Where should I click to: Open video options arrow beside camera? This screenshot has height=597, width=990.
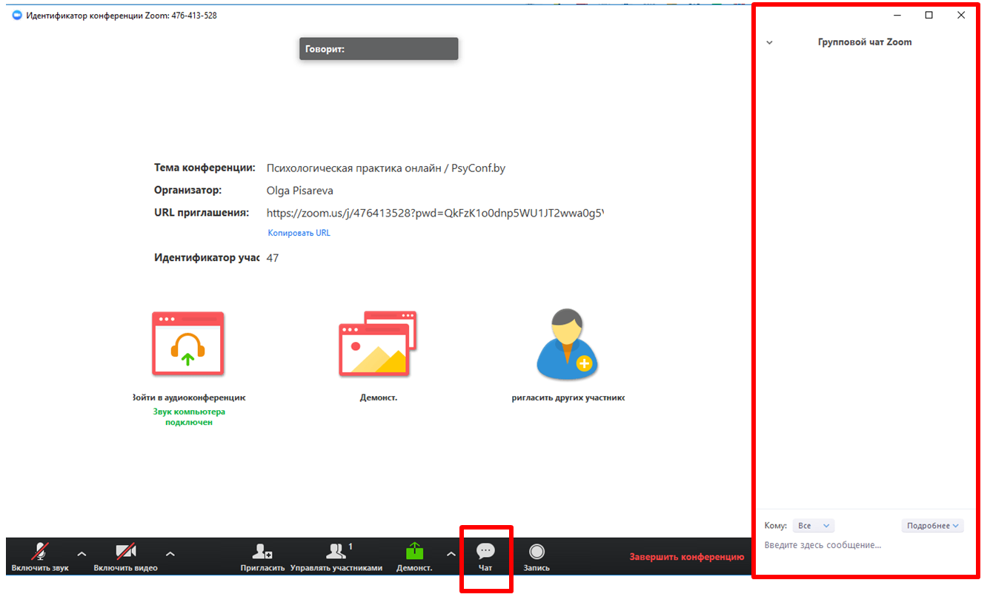point(170,554)
